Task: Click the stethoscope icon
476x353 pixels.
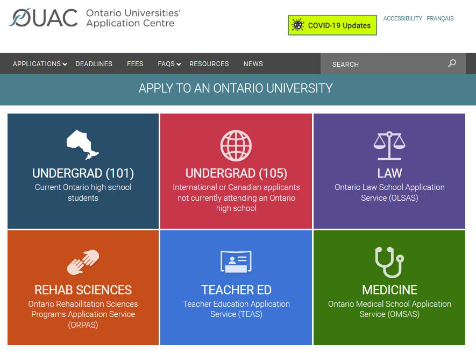Action: [389, 262]
